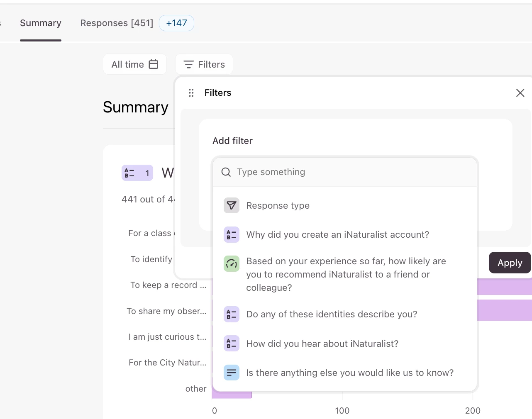Close the Filters panel
This screenshot has height=419, width=532.
[x=520, y=93]
